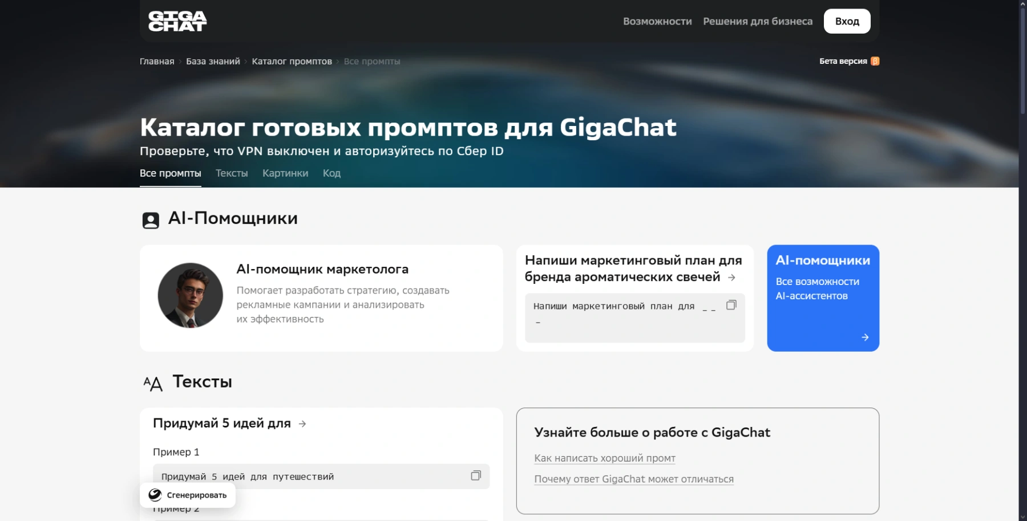The width and height of the screenshot is (1027, 521).
Task: Switch to the Код tab
Action: tap(331, 173)
